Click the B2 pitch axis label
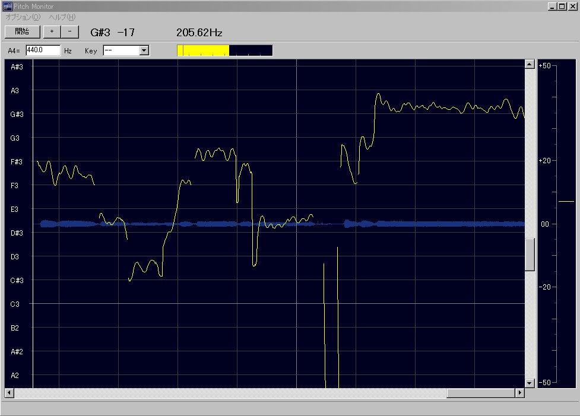This screenshot has width=580, height=416. click(x=14, y=328)
